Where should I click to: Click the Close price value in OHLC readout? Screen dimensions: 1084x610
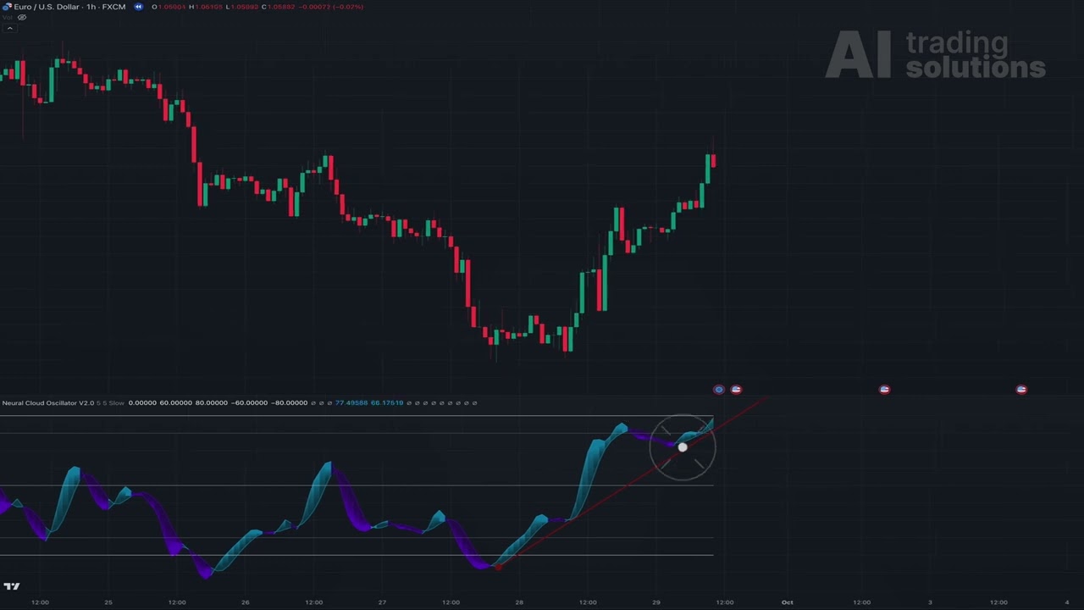coord(281,7)
